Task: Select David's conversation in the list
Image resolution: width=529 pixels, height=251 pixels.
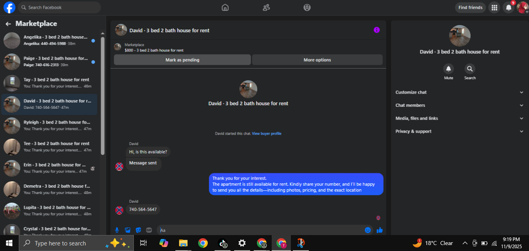Action: [50, 104]
